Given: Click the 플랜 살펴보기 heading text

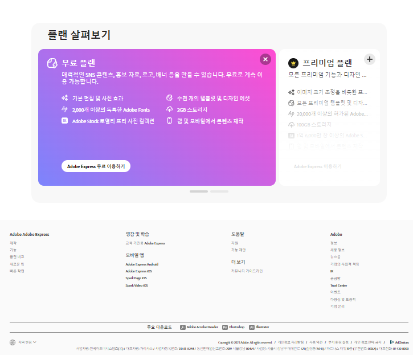Looking at the screenshot, I should tap(79, 35).
